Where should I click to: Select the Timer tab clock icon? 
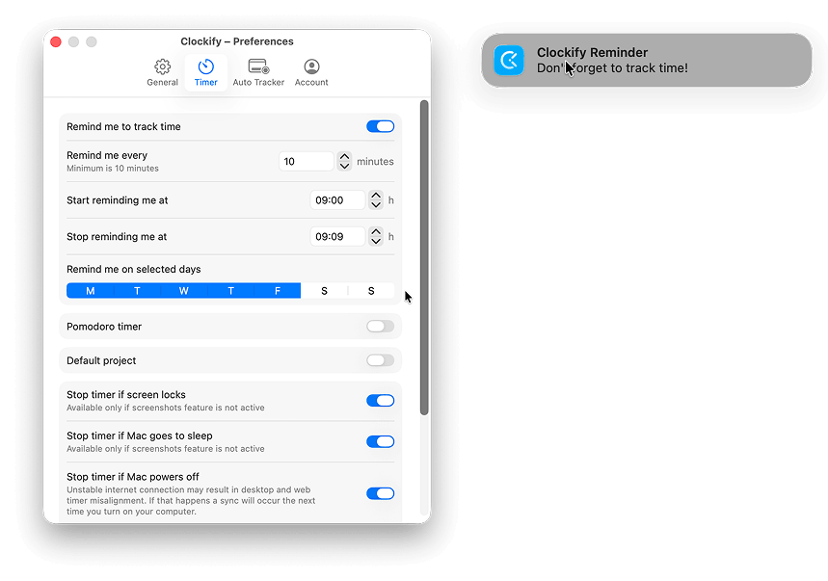205,66
